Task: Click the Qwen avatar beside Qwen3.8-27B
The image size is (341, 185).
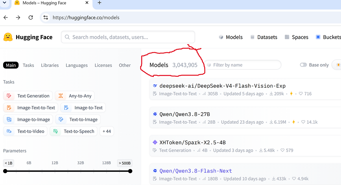Action: click(x=155, y=114)
